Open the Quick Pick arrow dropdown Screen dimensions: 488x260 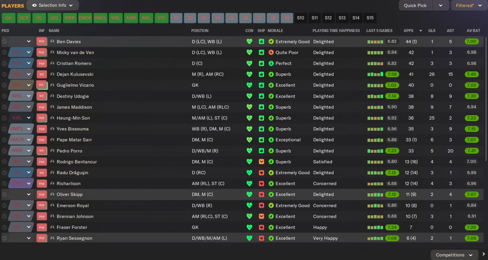tap(441, 5)
